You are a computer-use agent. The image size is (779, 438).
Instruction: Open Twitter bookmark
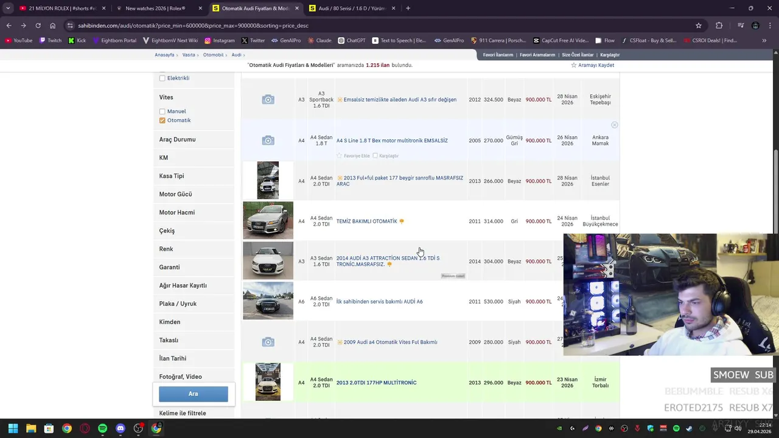click(253, 41)
